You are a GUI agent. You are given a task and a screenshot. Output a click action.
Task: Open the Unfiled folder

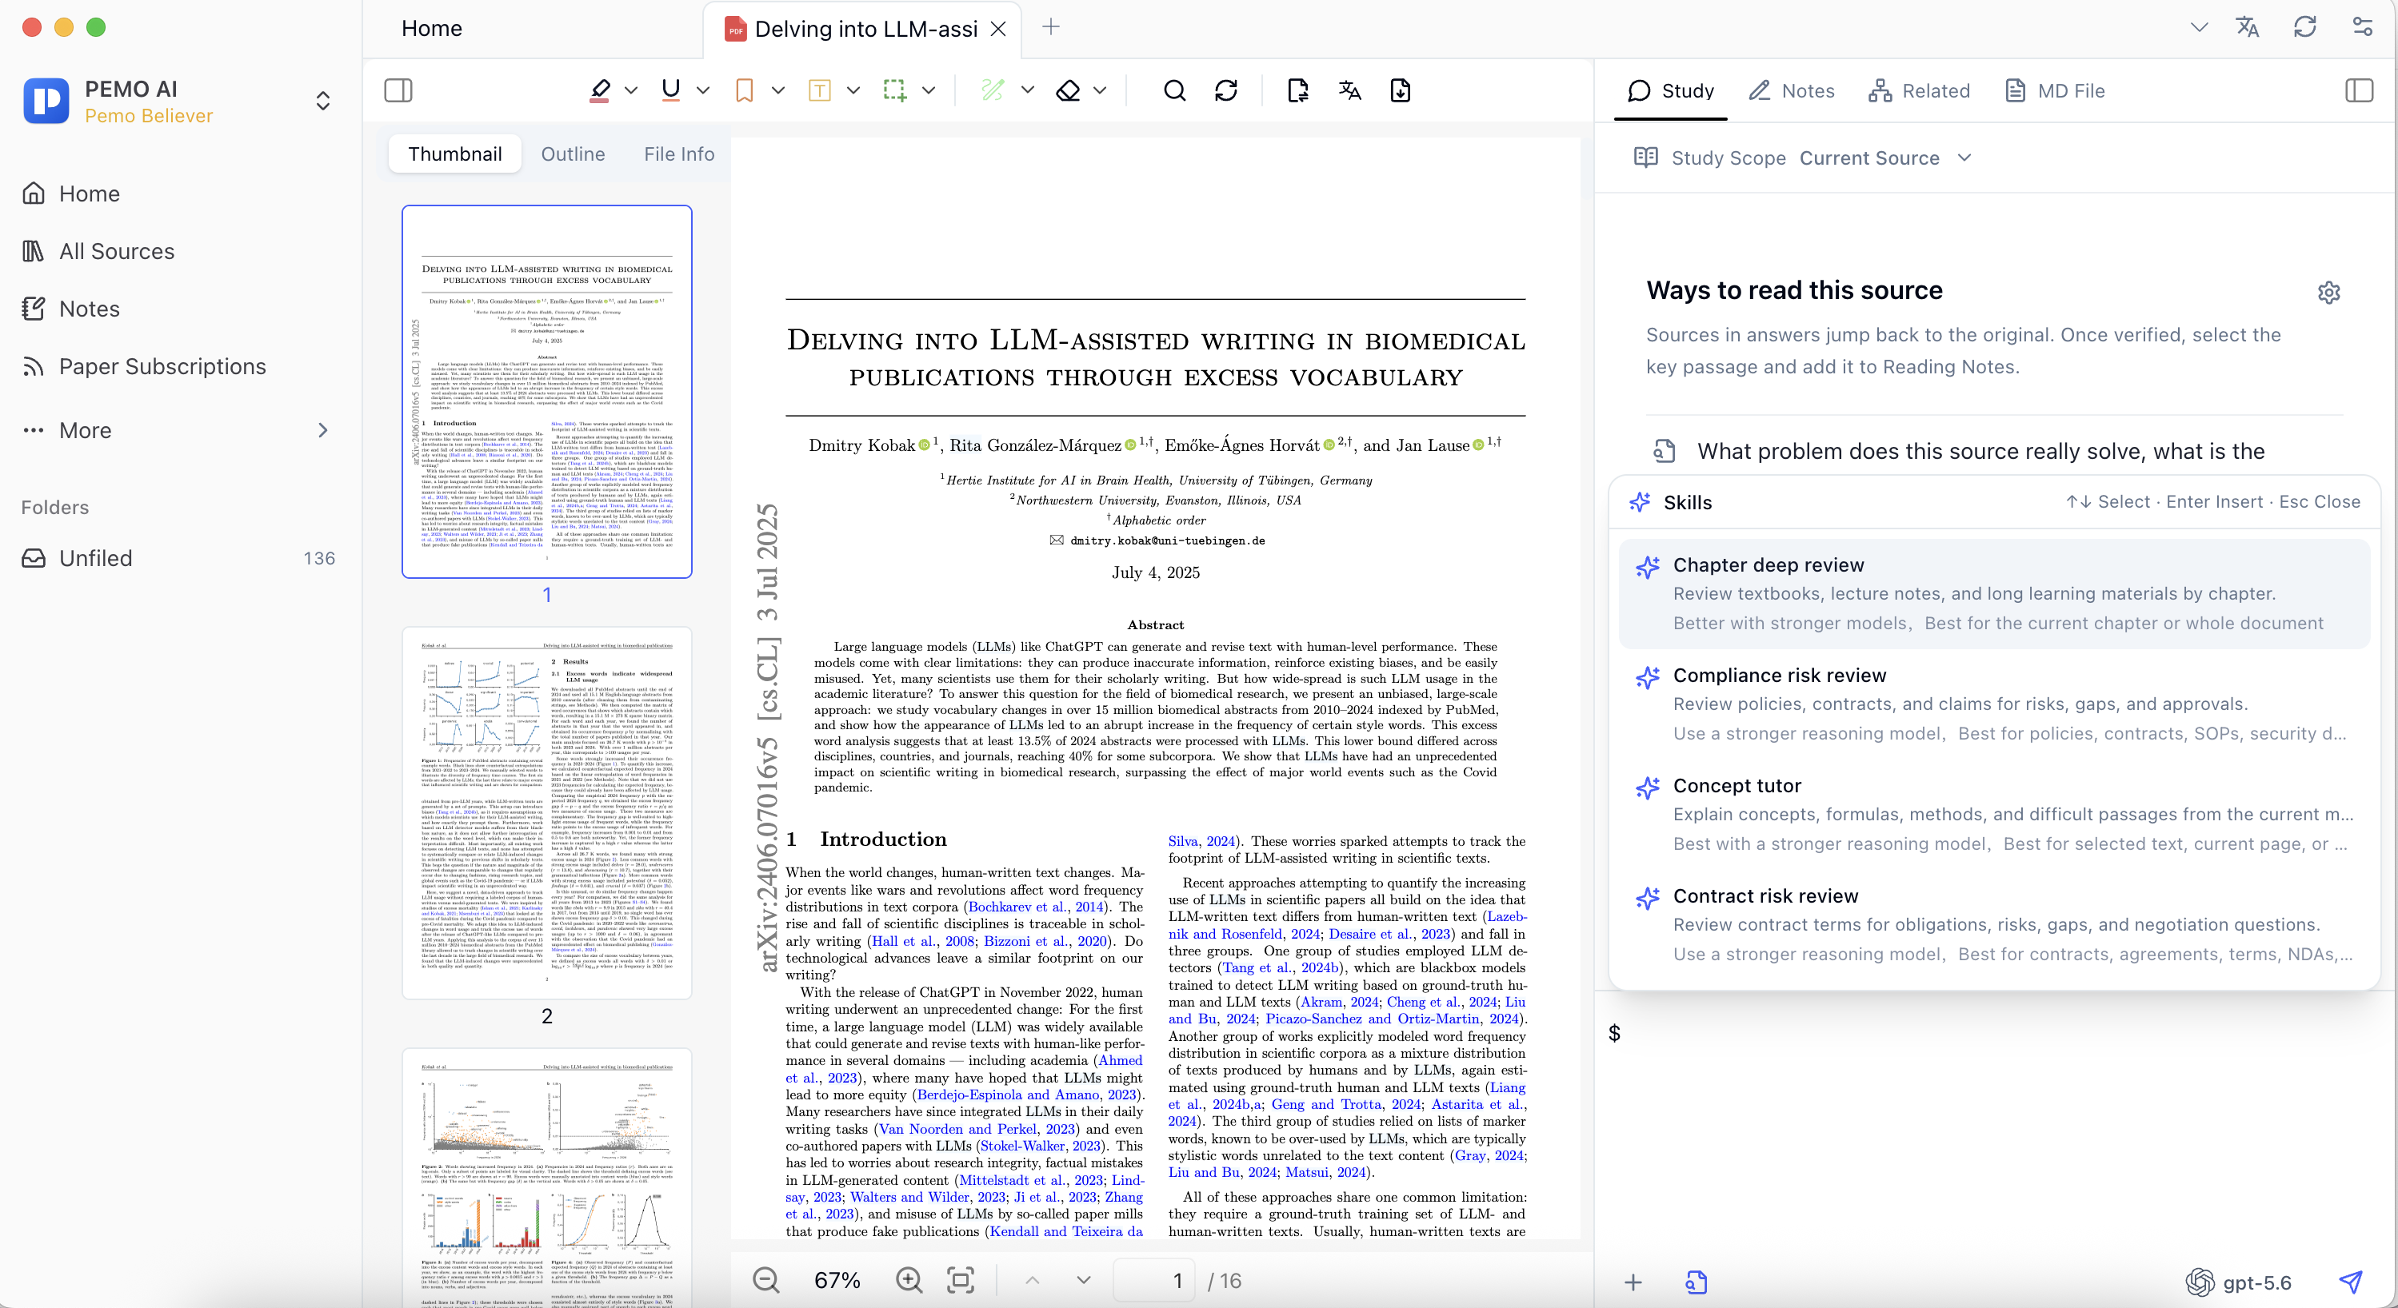point(177,558)
